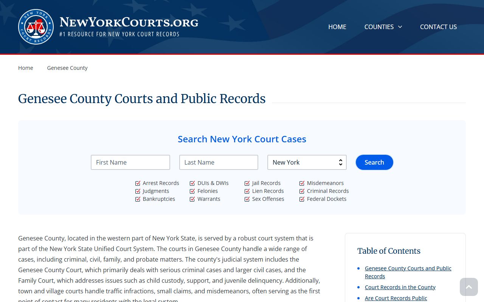The height and width of the screenshot is (302, 484).
Task: Click the Lien Records checkmark icon
Action: click(x=247, y=191)
